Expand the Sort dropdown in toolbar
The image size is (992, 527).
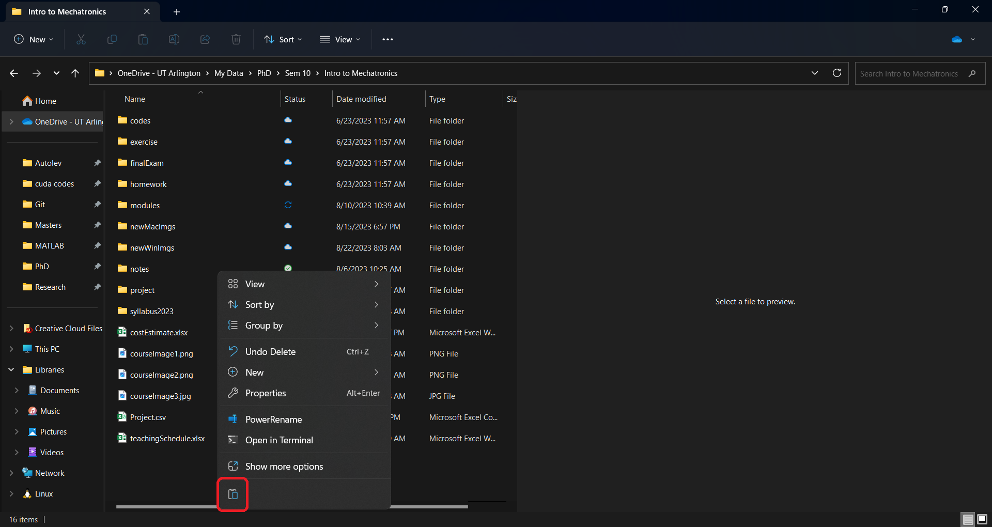pyautogui.click(x=283, y=39)
